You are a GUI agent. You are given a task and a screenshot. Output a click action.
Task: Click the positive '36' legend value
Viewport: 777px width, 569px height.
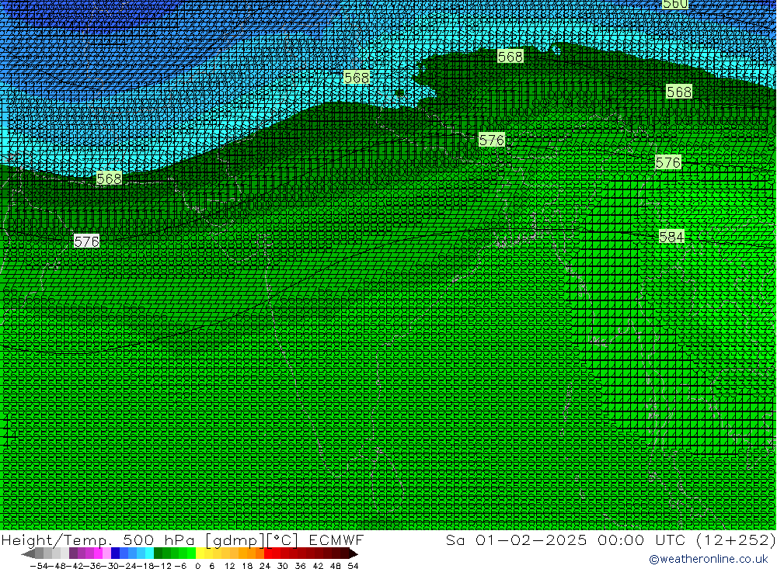[x=300, y=566]
